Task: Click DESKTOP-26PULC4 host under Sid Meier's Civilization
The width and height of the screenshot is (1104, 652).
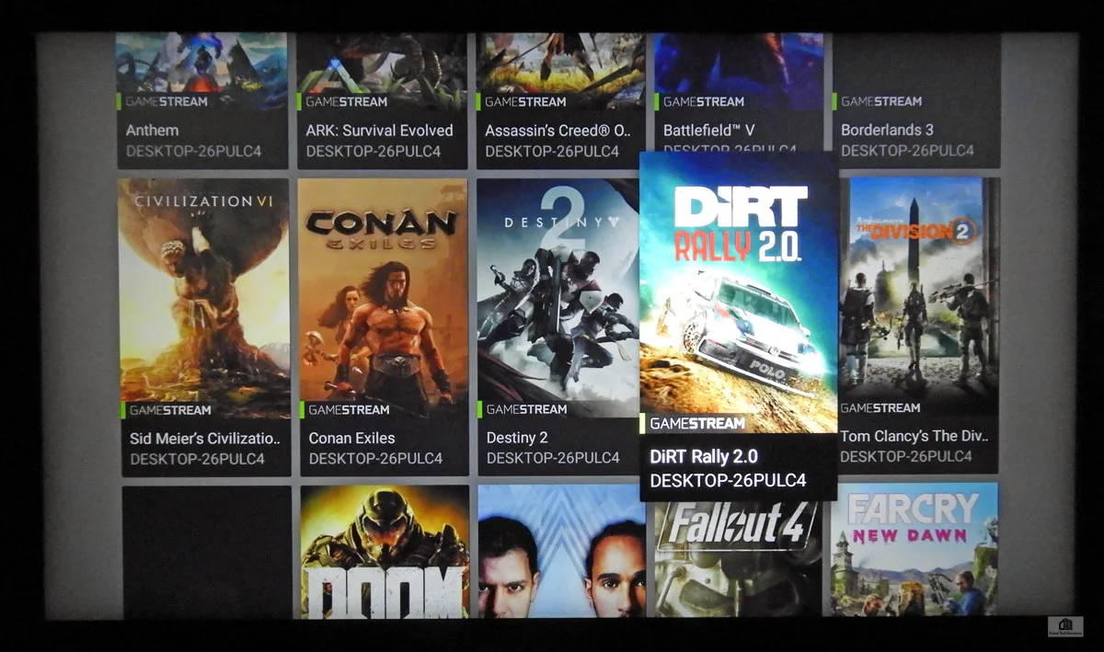Action: (x=198, y=459)
